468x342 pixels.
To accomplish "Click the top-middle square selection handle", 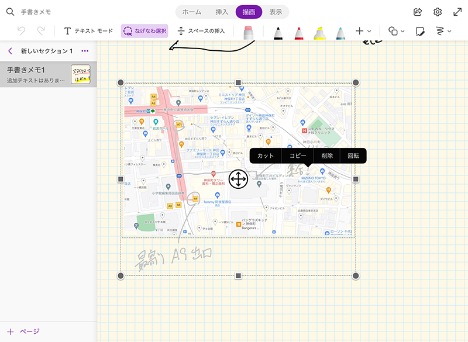I will pos(238,82).
